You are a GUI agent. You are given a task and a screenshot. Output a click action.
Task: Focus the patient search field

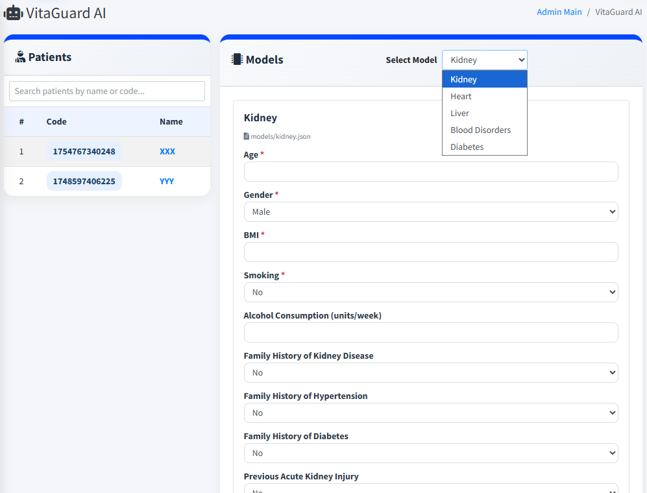(107, 91)
